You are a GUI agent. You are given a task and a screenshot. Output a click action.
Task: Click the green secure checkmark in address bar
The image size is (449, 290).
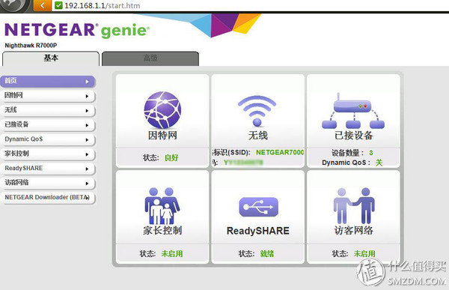point(58,5)
